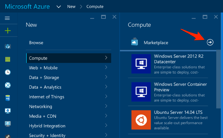Click the breadcrumb separator chevron after New
Screen dimensions: 223x138
point(81,6)
